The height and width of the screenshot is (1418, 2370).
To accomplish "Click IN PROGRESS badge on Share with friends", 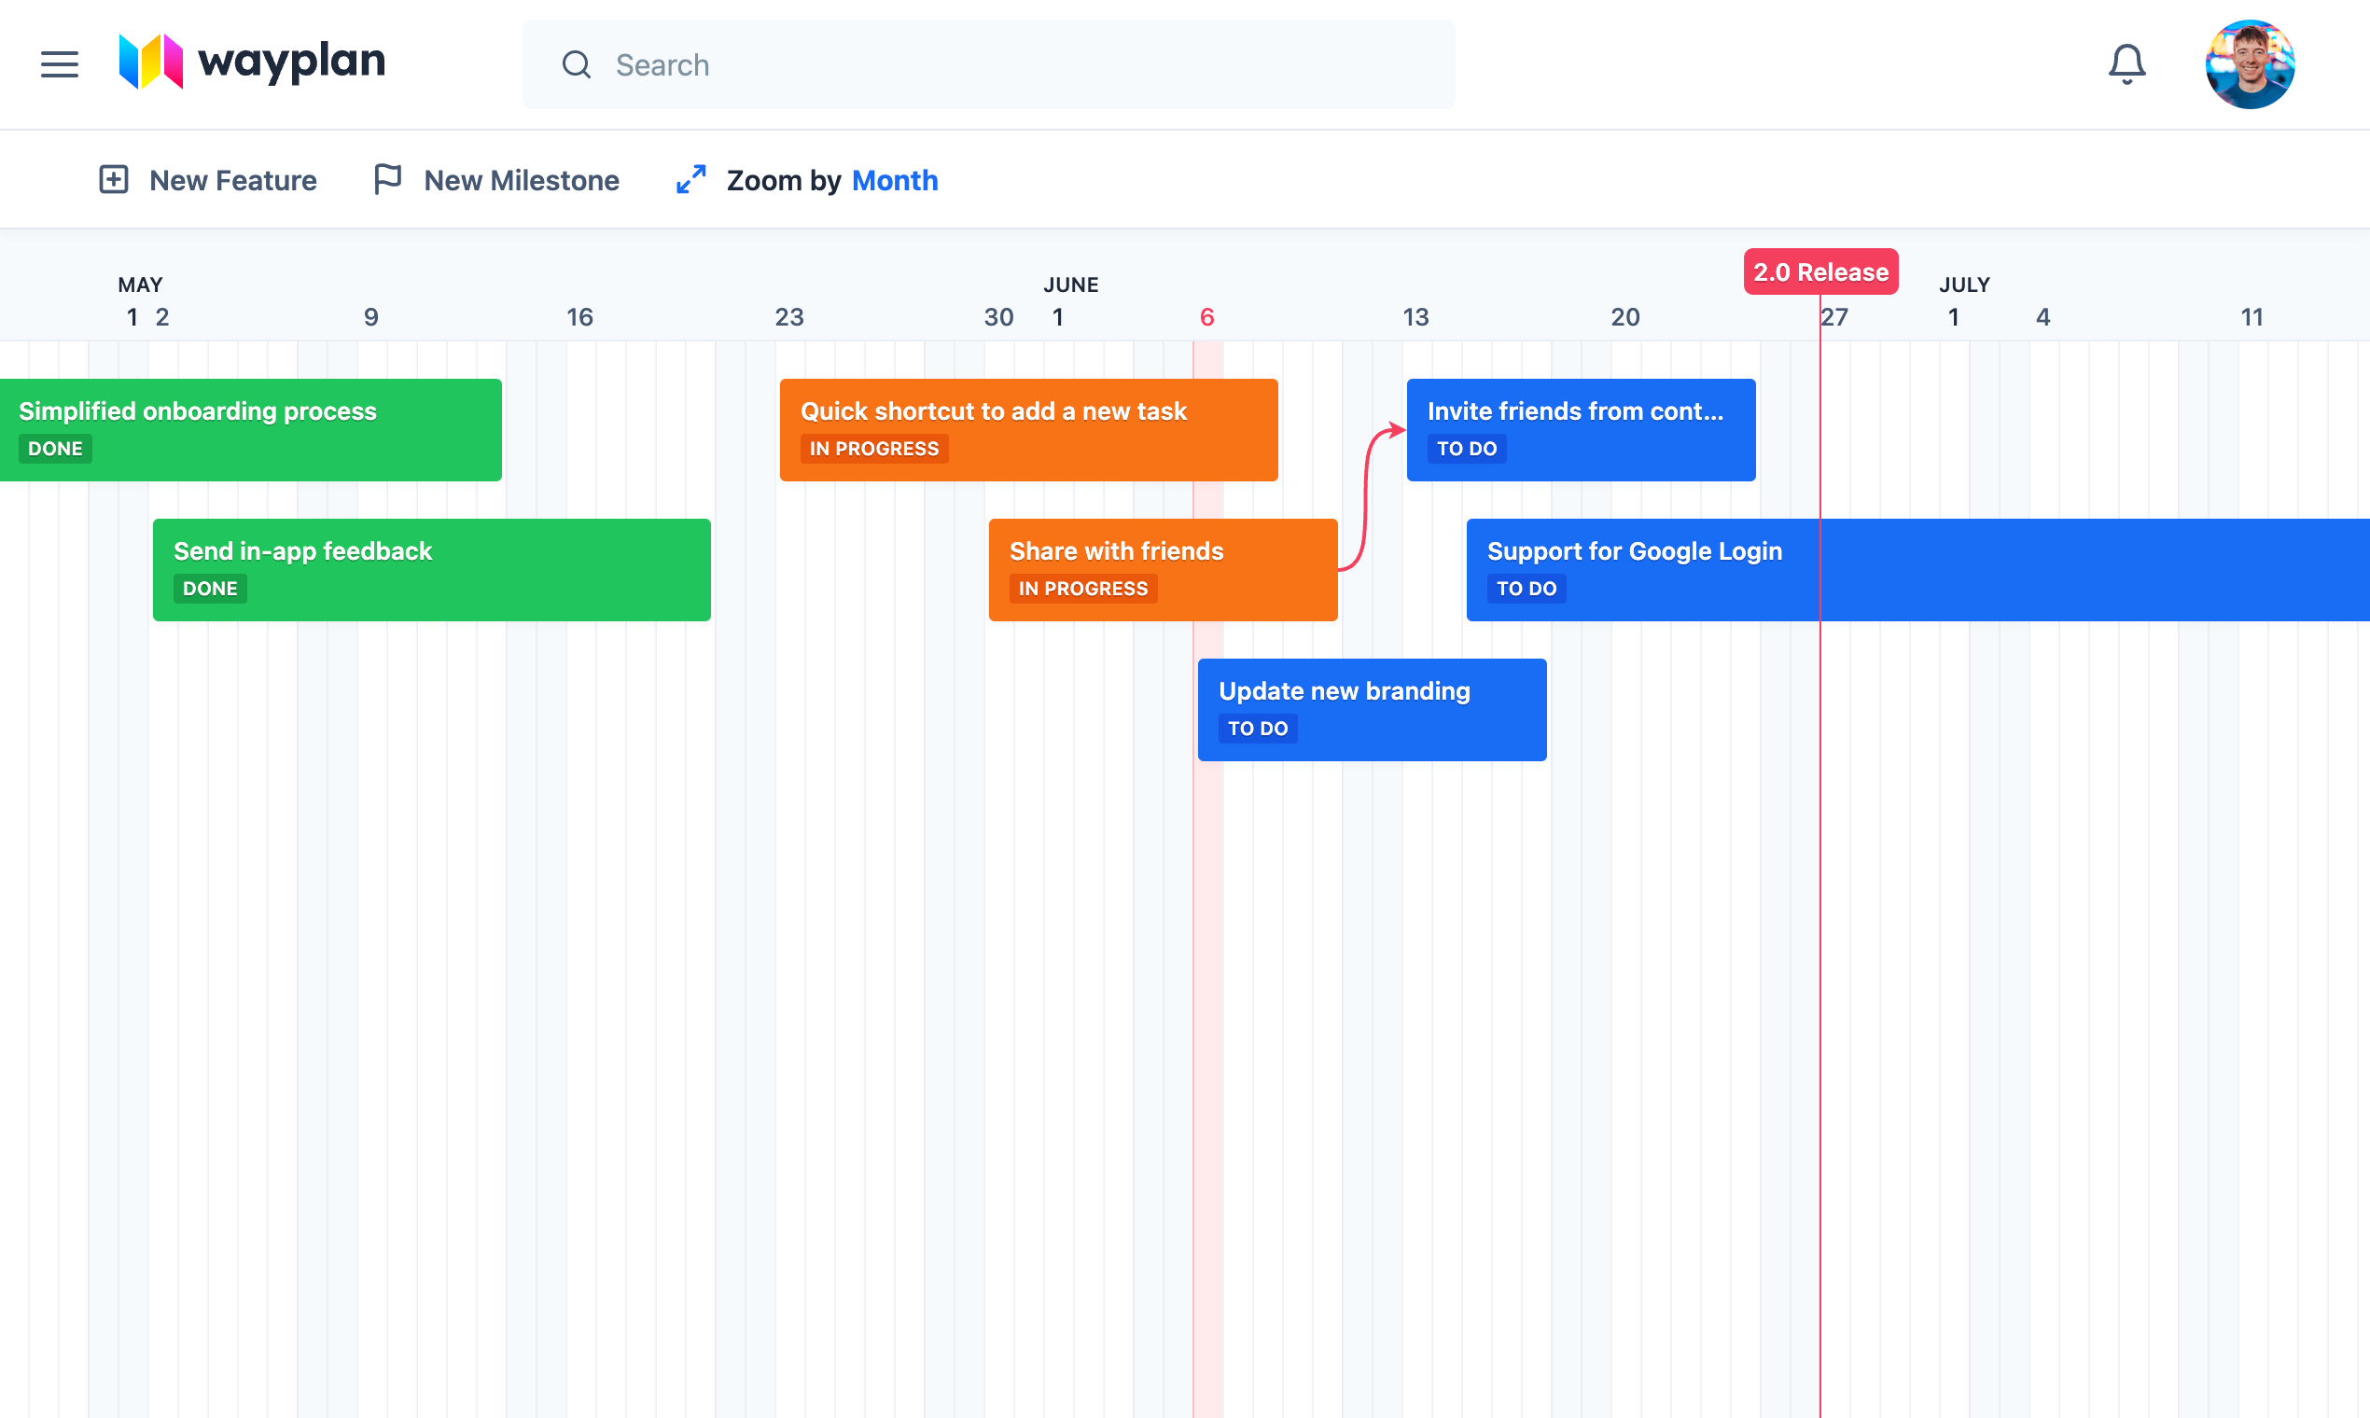I will click(x=1082, y=589).
